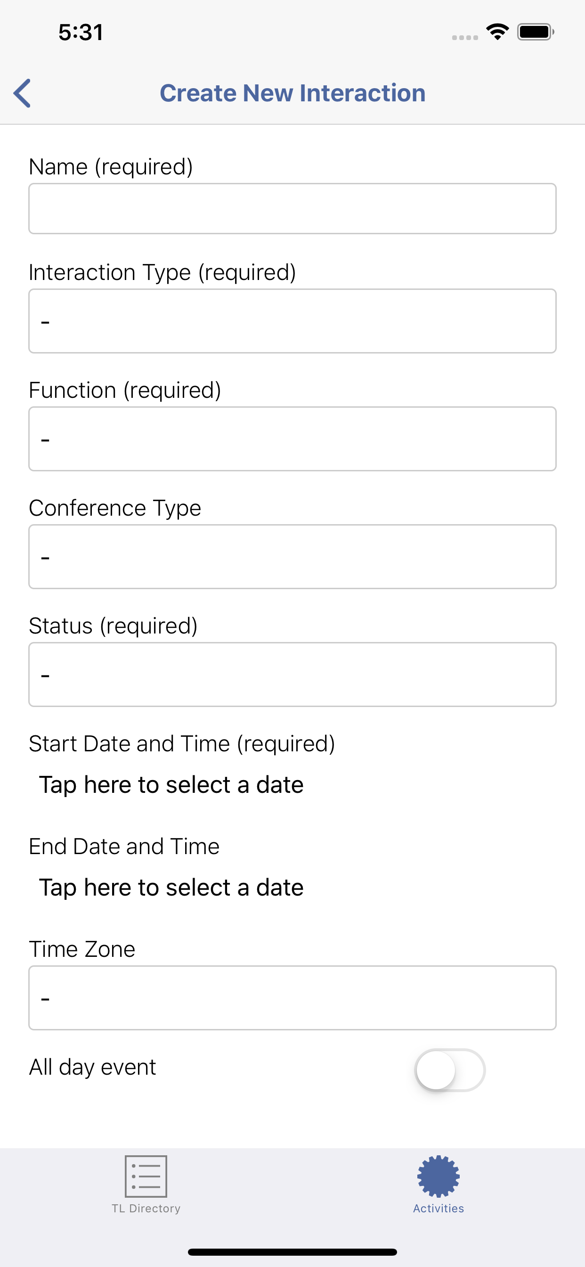The image size is (585, 1267).
Task: Tap the clock time in status bar
Action: tap(81, 33)
